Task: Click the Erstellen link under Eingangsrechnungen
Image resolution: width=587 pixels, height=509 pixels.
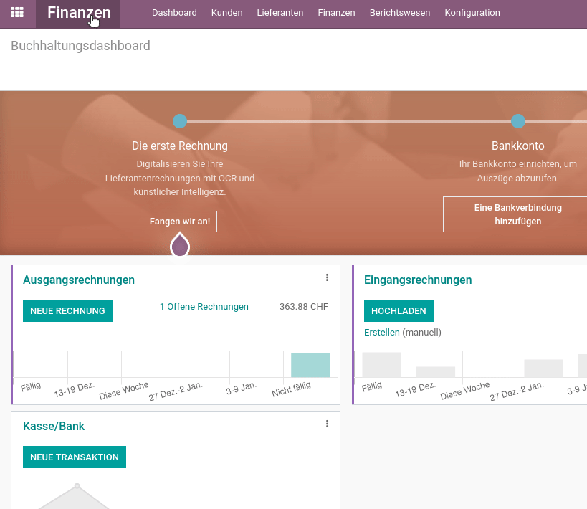Action: click(381, 333)
